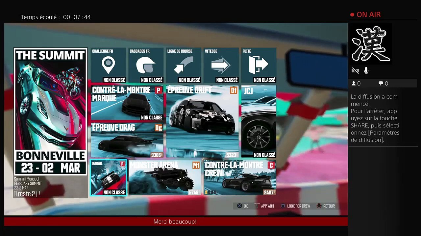Select the Épreuve Drag event card
Viewport: 421px width, 236px height.
(x=127, y=140)
